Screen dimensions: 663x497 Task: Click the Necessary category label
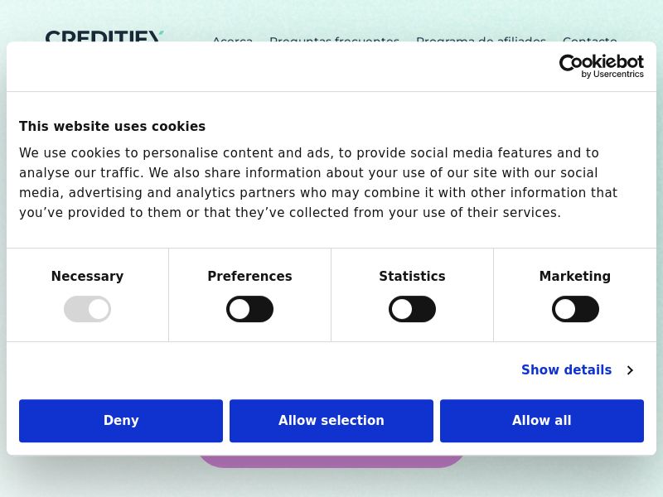pyautogui.click(x=87, y=277)
